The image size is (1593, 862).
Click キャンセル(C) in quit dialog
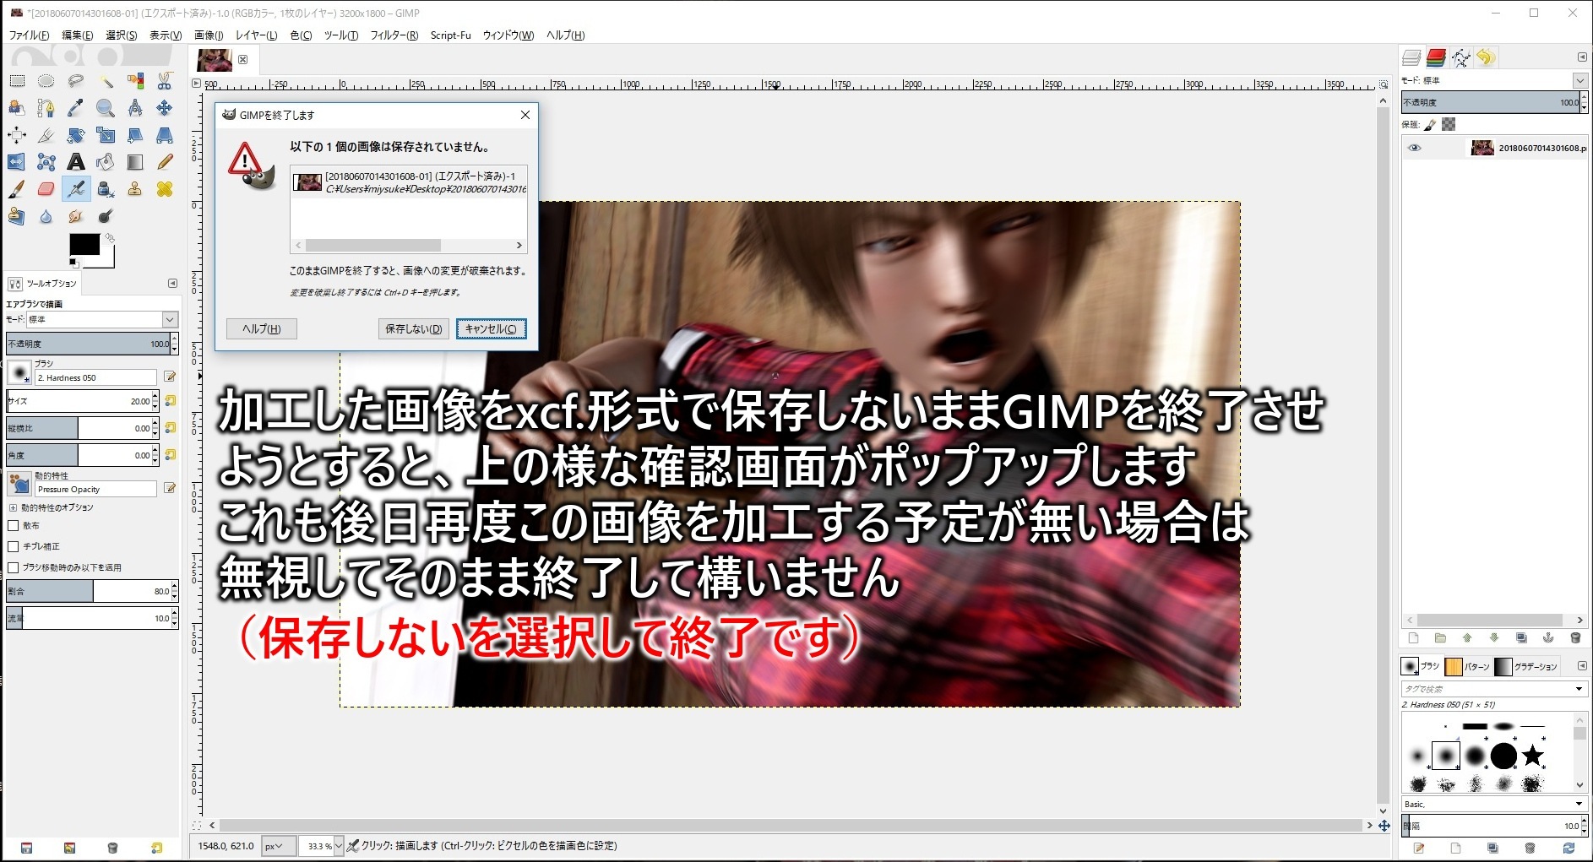click(491, 328)
